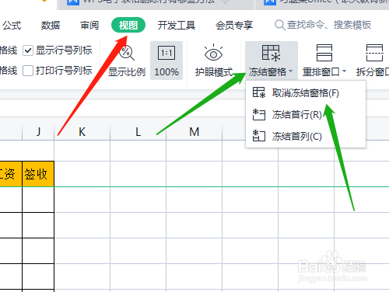Turn on 护眼模式 eye icon
This screenshot has height=292, width=389.
coord(213,53)
